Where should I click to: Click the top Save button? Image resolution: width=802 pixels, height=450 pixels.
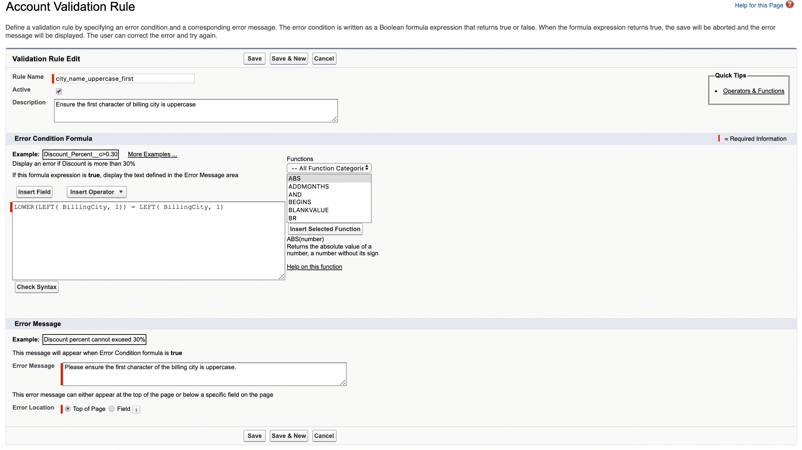(254, 59)
